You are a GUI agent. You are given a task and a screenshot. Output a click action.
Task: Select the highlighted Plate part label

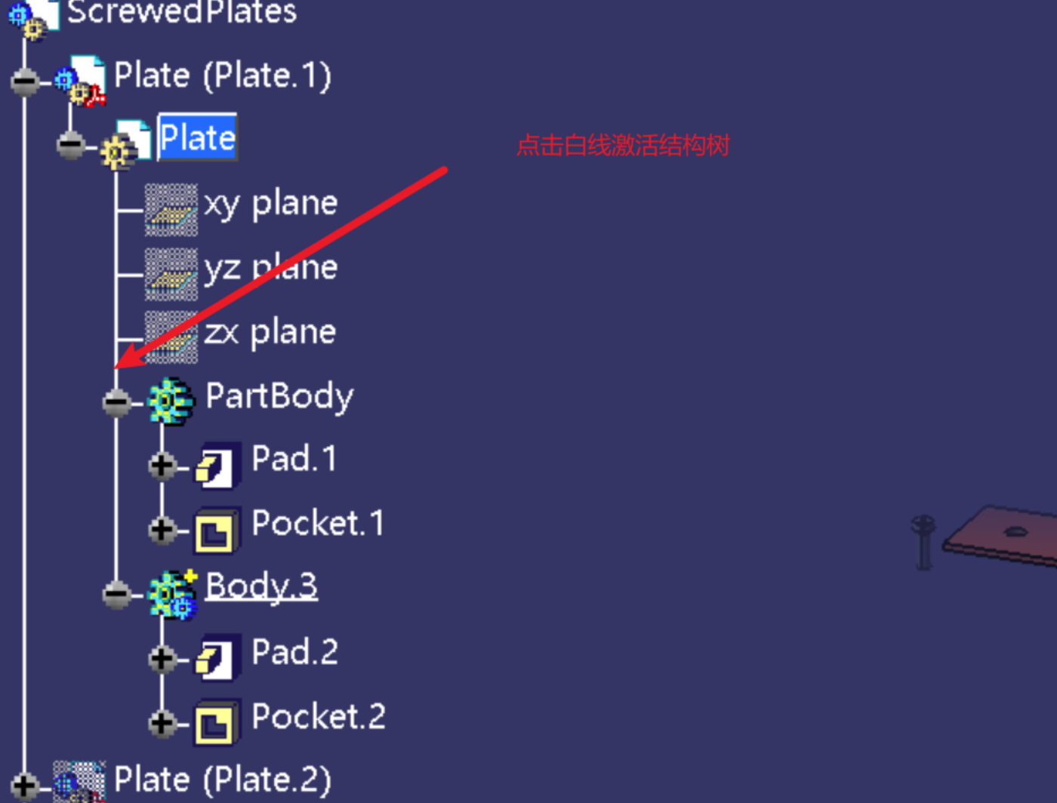click(197, 137)
